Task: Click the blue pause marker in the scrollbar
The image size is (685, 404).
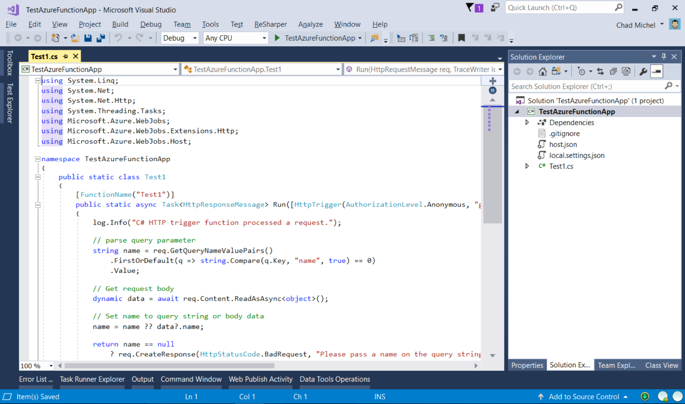Action: click(x=493, y=91)
